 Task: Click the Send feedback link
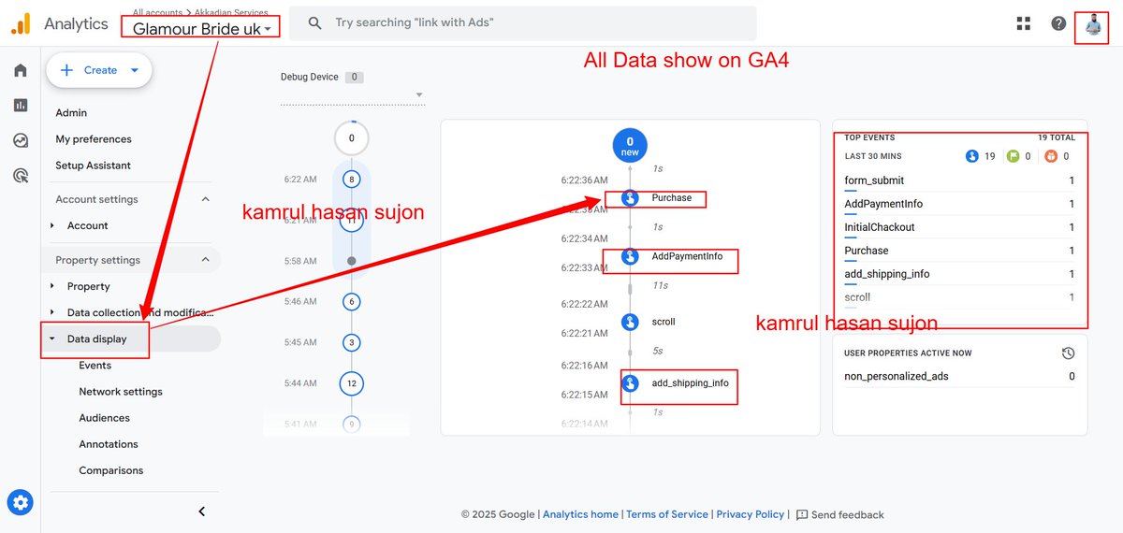[x=847, y=514]
